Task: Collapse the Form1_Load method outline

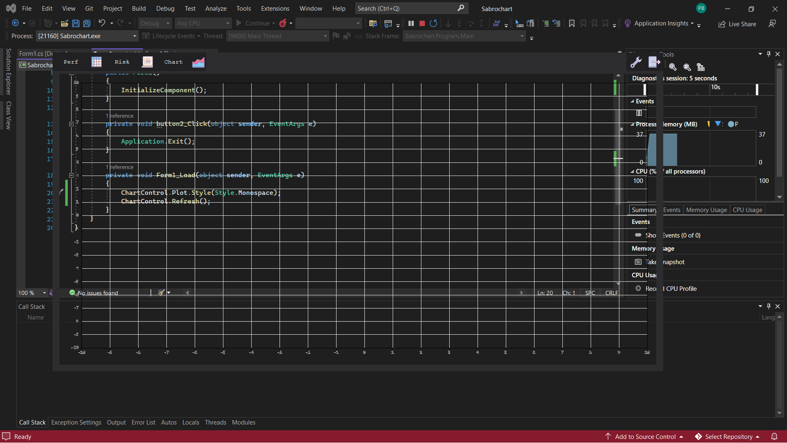Action: pos(71,175)
